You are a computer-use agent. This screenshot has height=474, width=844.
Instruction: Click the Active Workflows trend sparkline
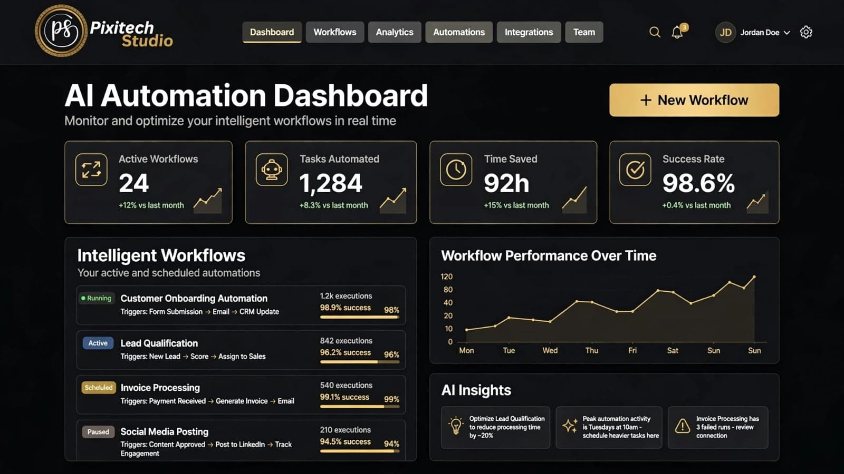point(207,200)
